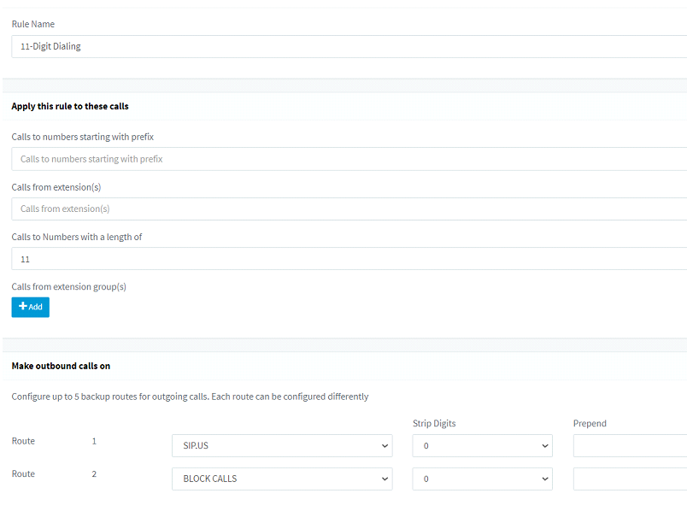Click the backup routes description text
This screenshot has height=529, width=687.
tap(190, 397)
